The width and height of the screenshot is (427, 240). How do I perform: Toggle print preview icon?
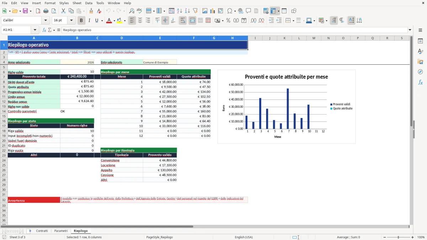tap(54, 11)
